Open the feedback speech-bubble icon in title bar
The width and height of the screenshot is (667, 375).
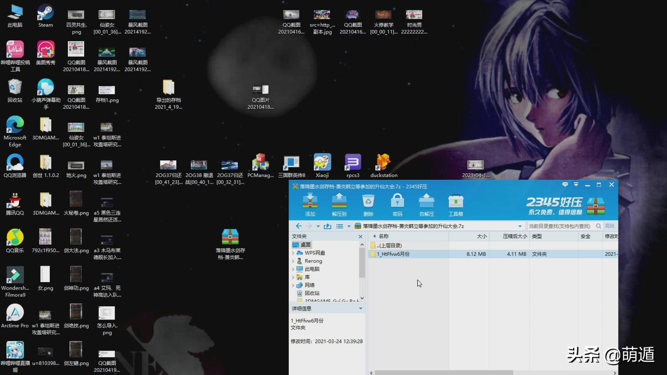coord(565,185)
